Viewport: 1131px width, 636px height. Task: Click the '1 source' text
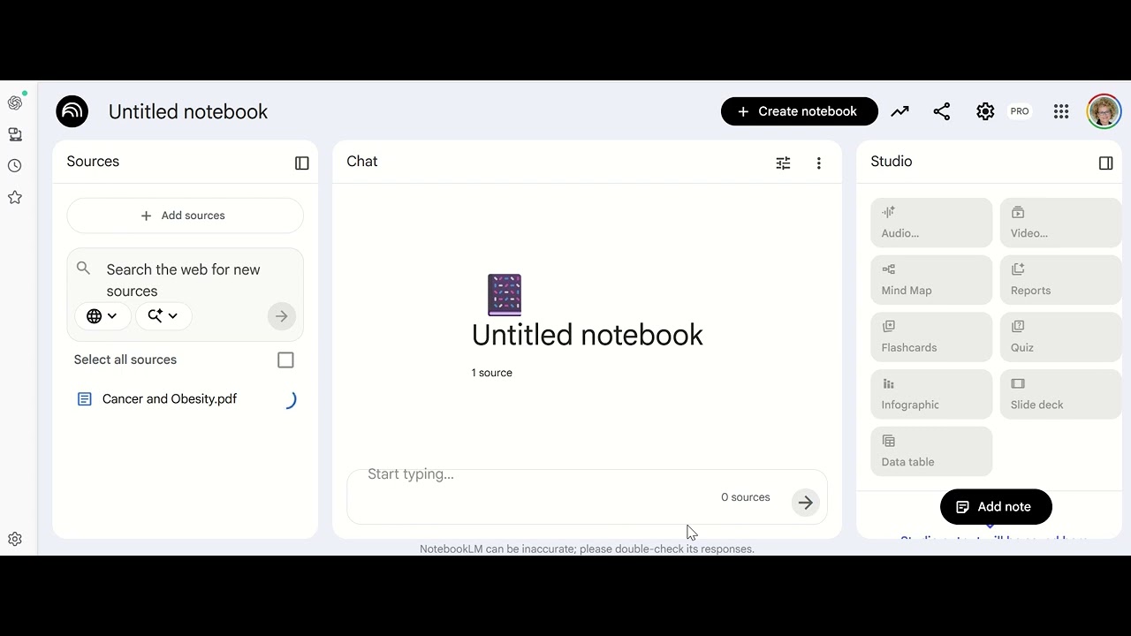[x=492, y=373]
